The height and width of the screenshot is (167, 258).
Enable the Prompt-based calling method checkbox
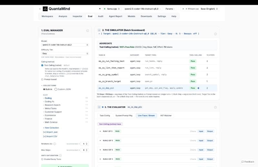click(42, 79)
